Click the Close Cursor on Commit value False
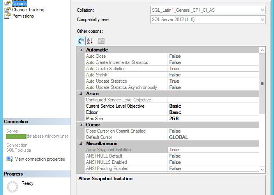The height and width of the screenshot is (195, 274). [175, 131]
